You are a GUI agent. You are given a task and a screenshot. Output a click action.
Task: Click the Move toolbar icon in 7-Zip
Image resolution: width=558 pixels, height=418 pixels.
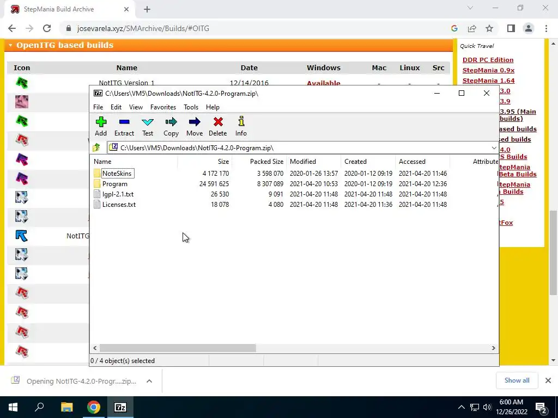coord(195,126)
